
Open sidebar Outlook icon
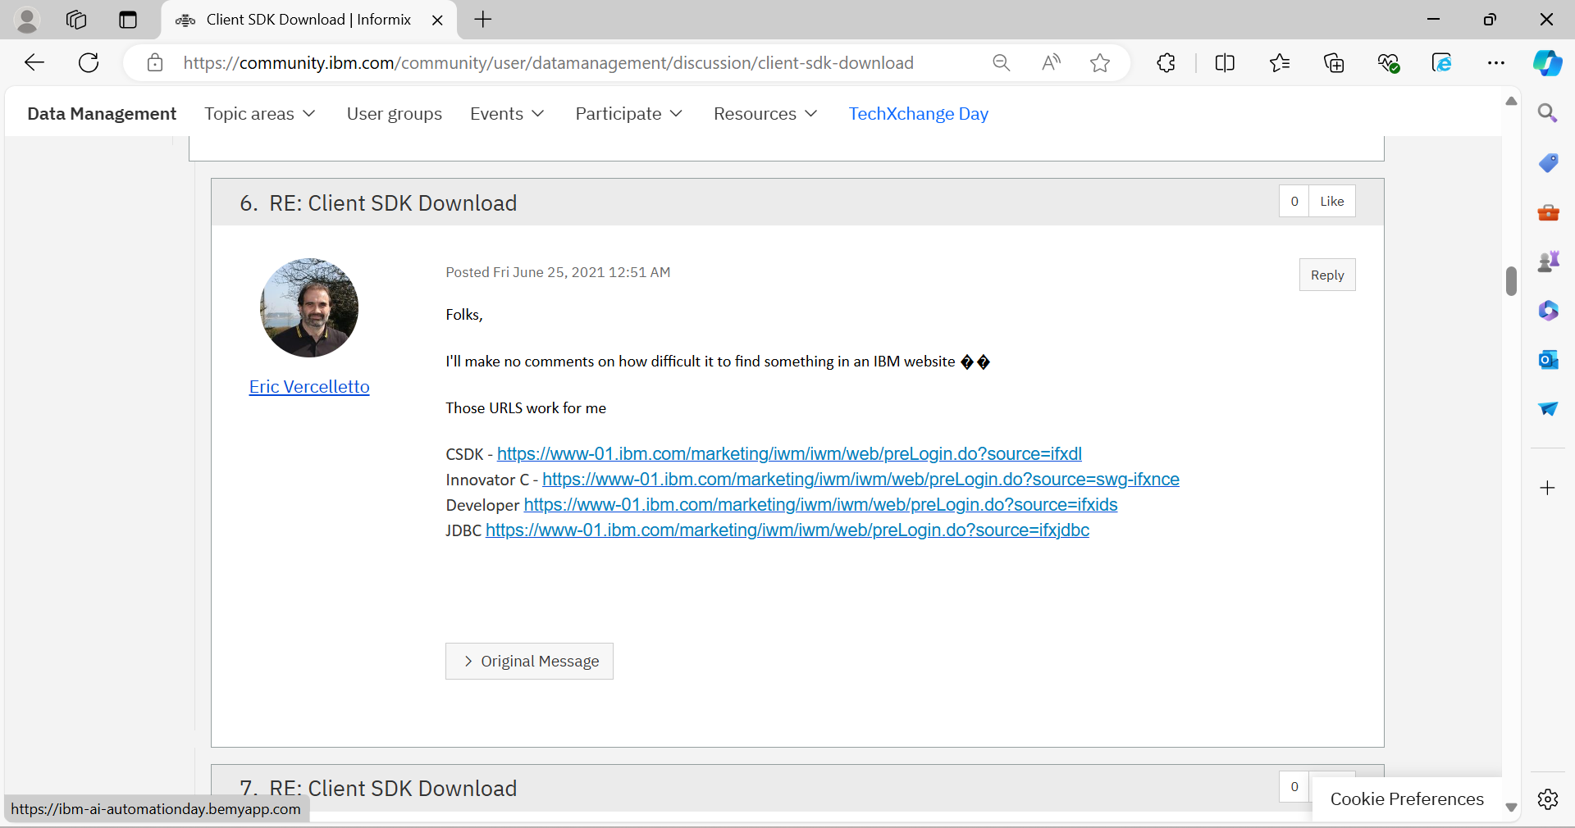tap(1548, 360)
